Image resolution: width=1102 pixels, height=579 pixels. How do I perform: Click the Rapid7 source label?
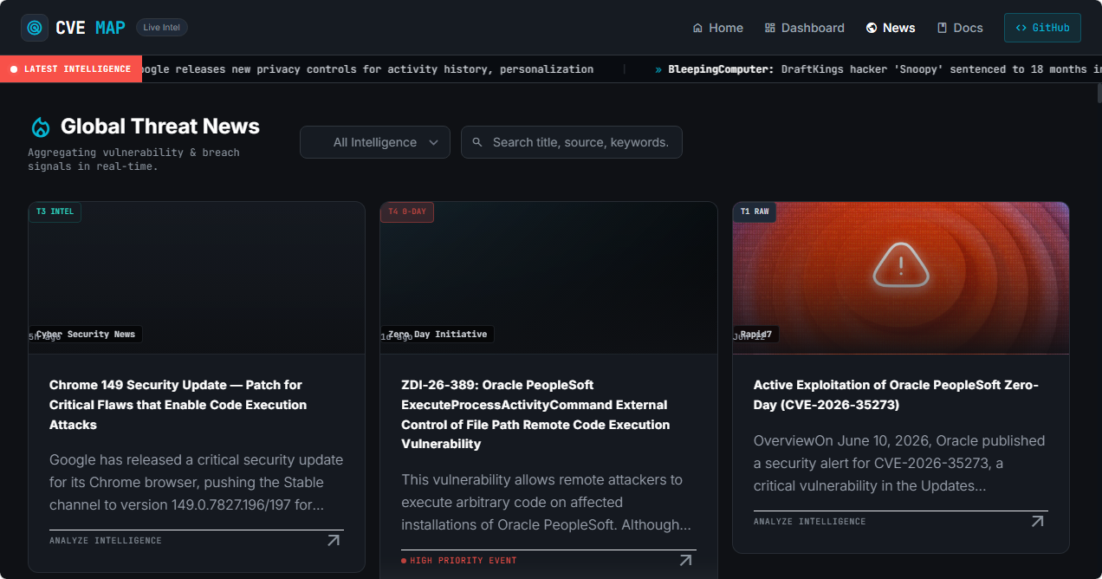click(x=756, y=334)
